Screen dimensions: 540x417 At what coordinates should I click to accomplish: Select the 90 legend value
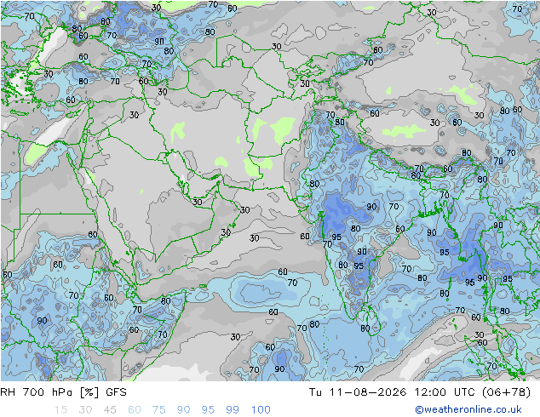[183, 410]
